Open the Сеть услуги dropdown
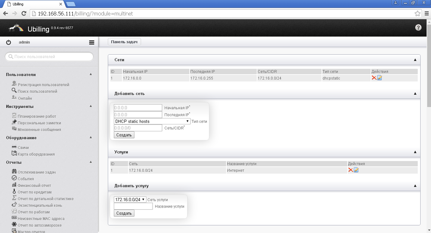The width and height of the screenshot is (431, 233). (x=130, y=200)
